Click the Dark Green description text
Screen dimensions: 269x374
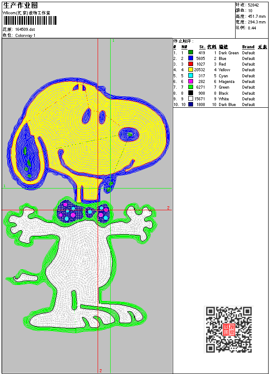coord(229,53)
